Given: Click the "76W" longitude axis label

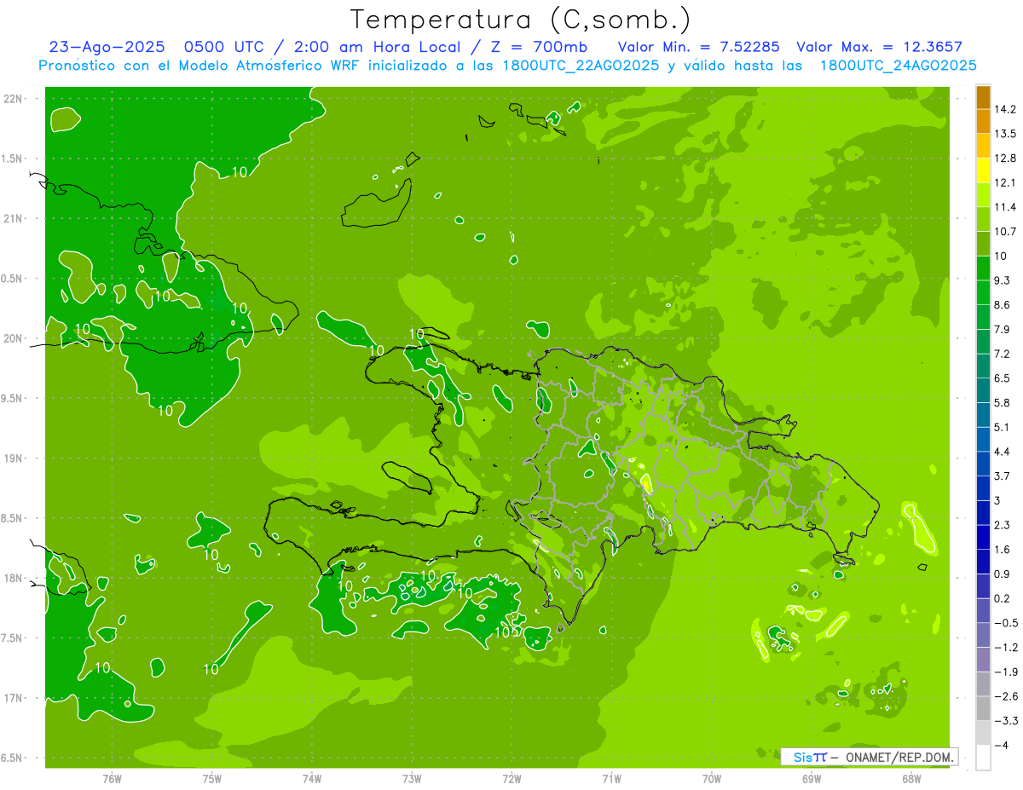Looking at the screenshot, I should coord(112,779).
